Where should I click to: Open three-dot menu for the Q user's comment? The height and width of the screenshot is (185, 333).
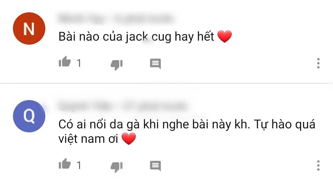[x=318, y=165]
